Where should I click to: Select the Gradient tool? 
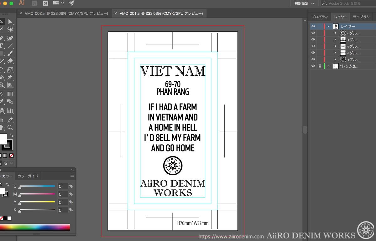(10, 94)
